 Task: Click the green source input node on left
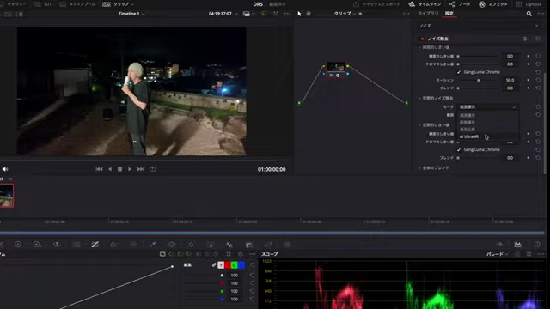299,103
